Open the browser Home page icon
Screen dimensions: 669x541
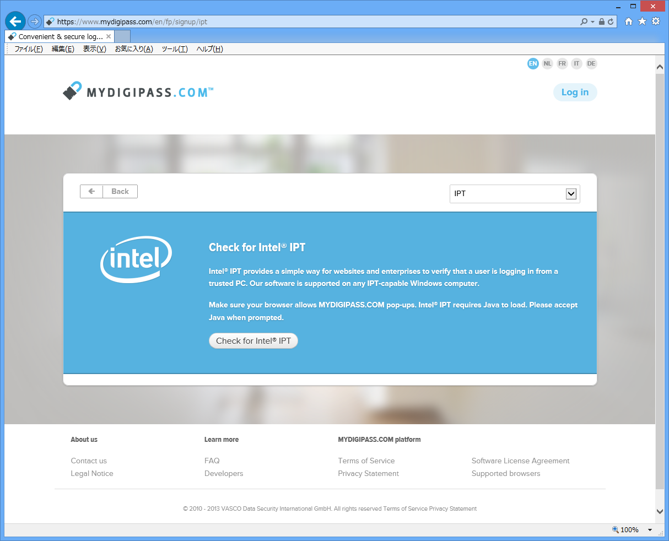pyautogui.click(x=629, y=21)
